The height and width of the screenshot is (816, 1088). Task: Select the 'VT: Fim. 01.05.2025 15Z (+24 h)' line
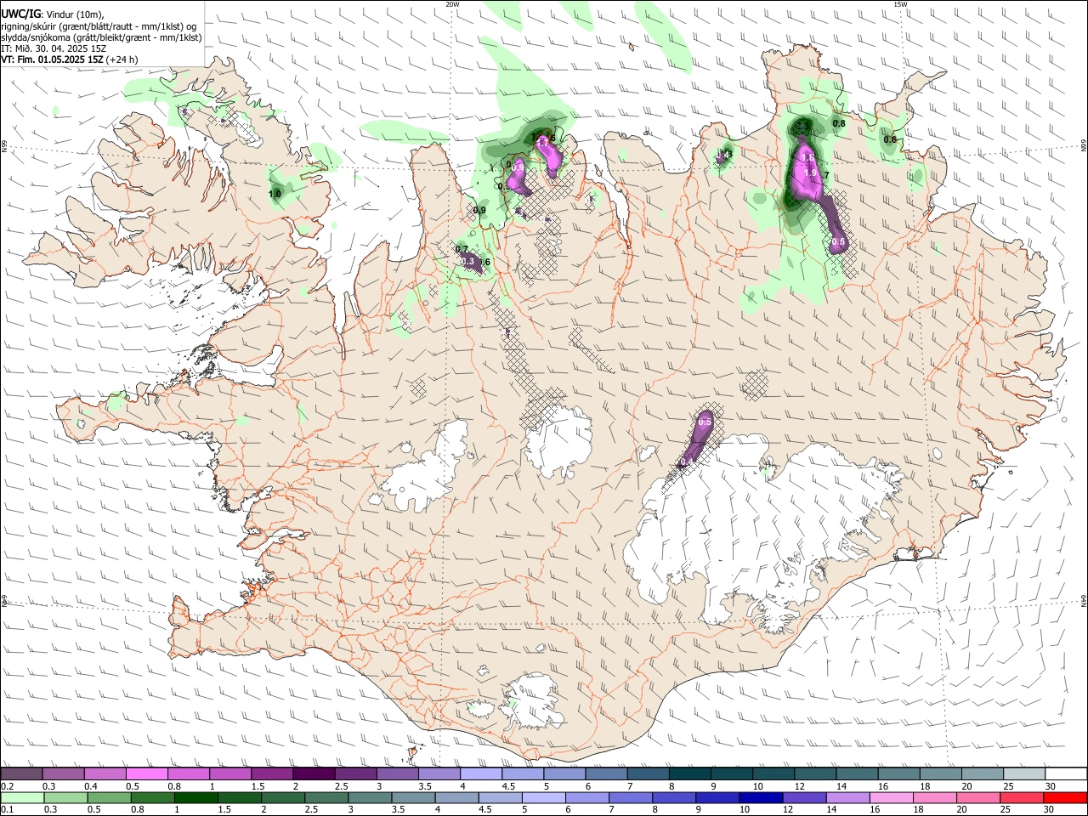pyautogui.click(x=70, y=59)
